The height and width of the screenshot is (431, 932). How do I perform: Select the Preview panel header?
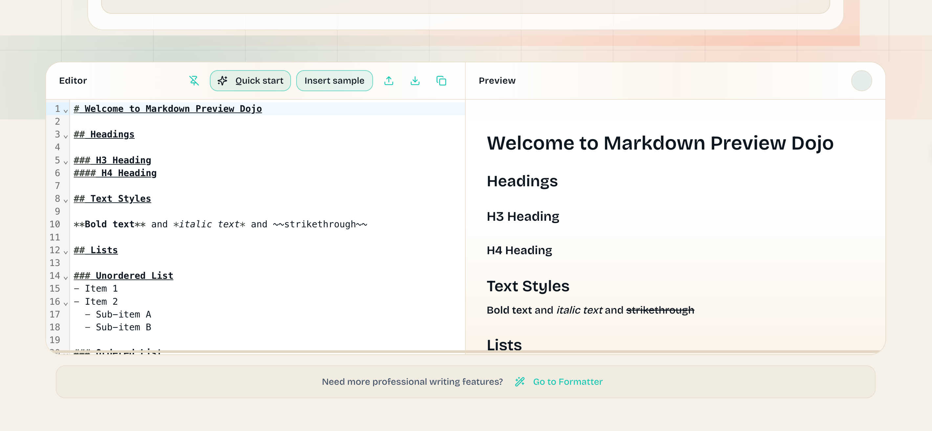(x=497, y=81)
